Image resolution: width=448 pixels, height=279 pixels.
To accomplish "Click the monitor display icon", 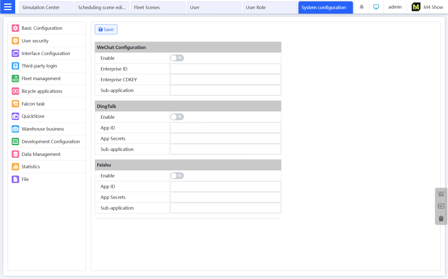I will [x=376, y=7].
